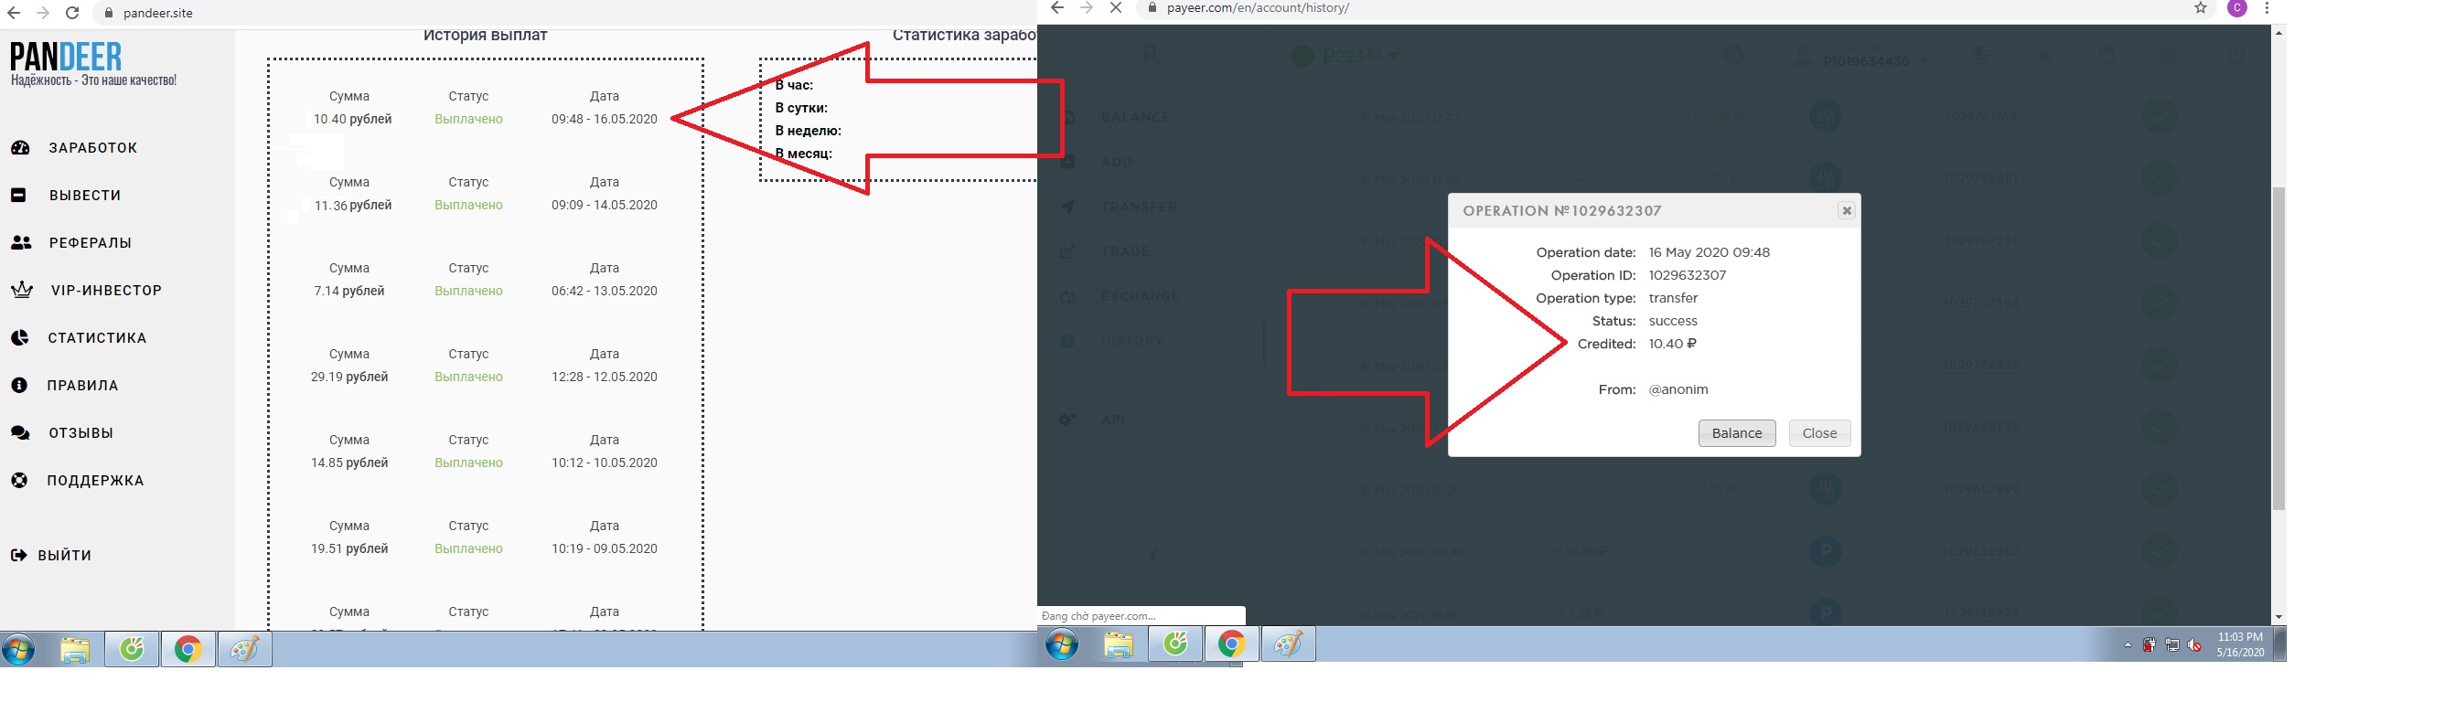Screen dimensions: 2444x702
Task: Select the Credited amount 10.40 ₽
Action: (1673, 344)
